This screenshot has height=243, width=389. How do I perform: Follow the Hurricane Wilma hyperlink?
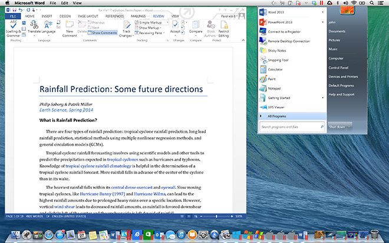point(149,194)
